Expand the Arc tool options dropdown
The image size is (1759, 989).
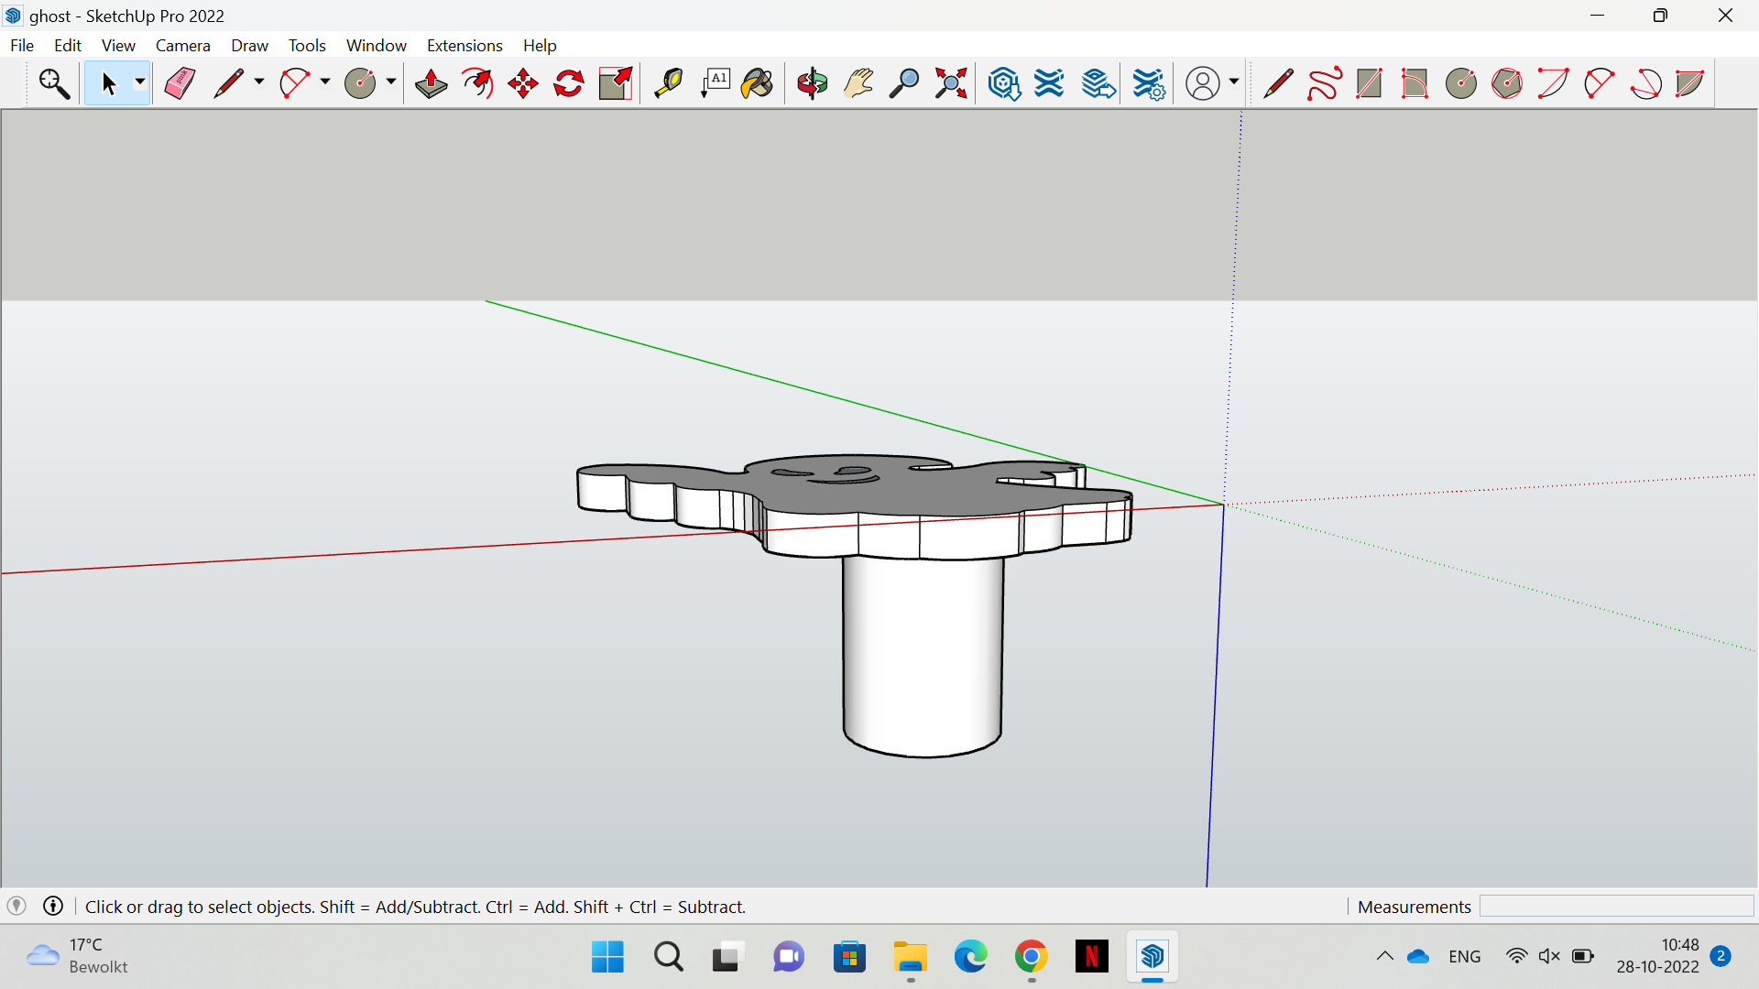[324, 82]
